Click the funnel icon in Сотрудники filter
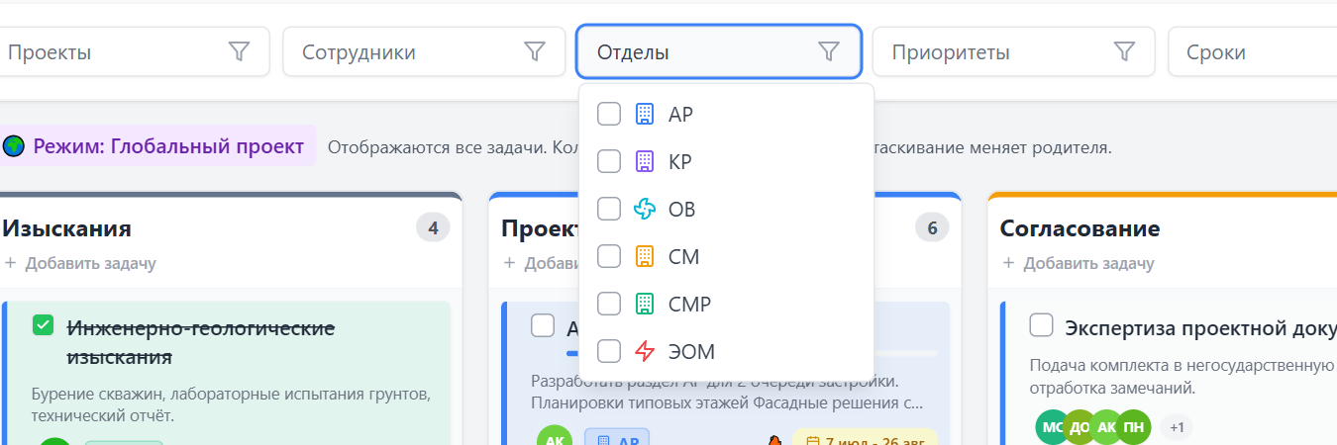The image size is (1337, 445). click(534, 51)
